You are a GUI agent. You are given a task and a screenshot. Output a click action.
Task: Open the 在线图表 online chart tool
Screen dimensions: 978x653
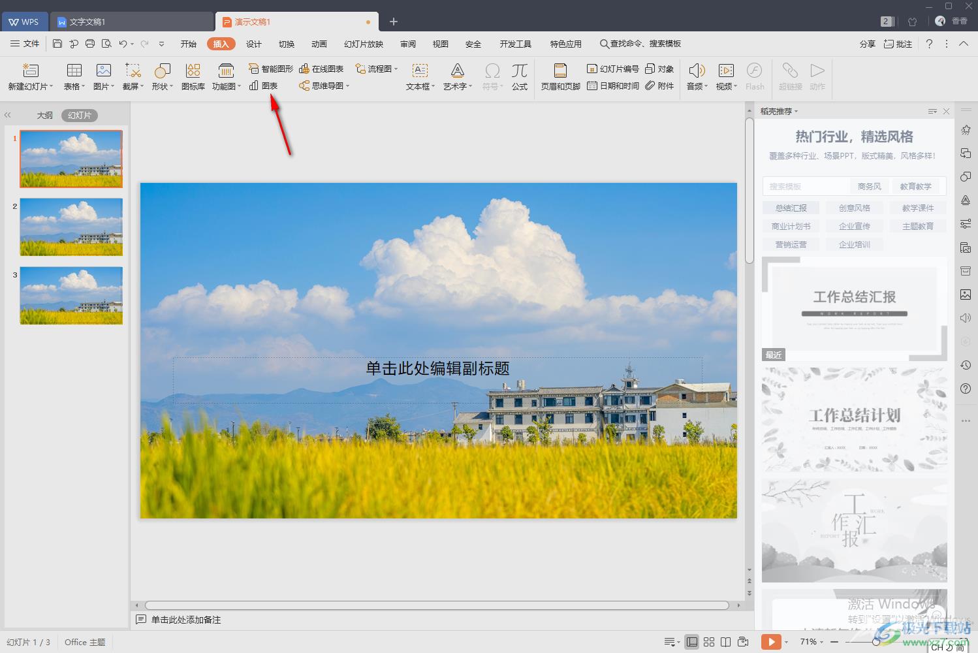click(x=321, y=69)
